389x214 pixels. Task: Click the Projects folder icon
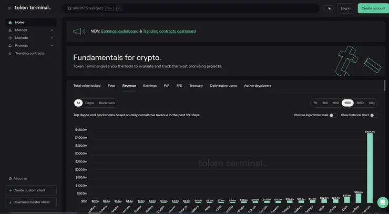tap(10, 46)
